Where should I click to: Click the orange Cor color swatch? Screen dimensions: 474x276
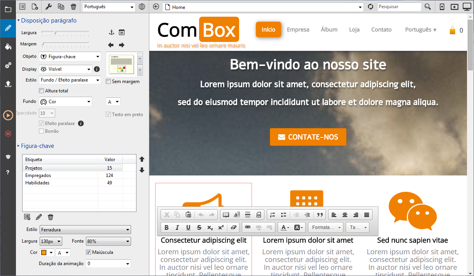(x=44, y=253)
